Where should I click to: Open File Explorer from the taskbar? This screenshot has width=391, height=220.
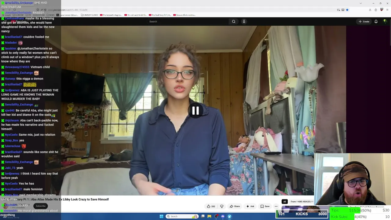coord(209,216)
